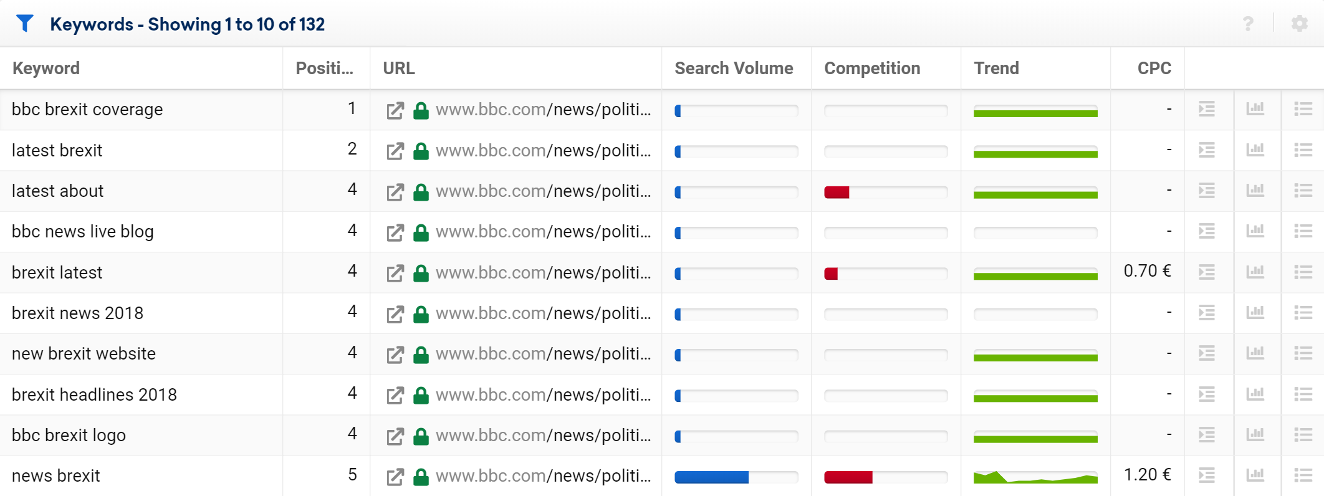Sort by the Search Volume column header
1324x496 pixels.
(734, 68)
